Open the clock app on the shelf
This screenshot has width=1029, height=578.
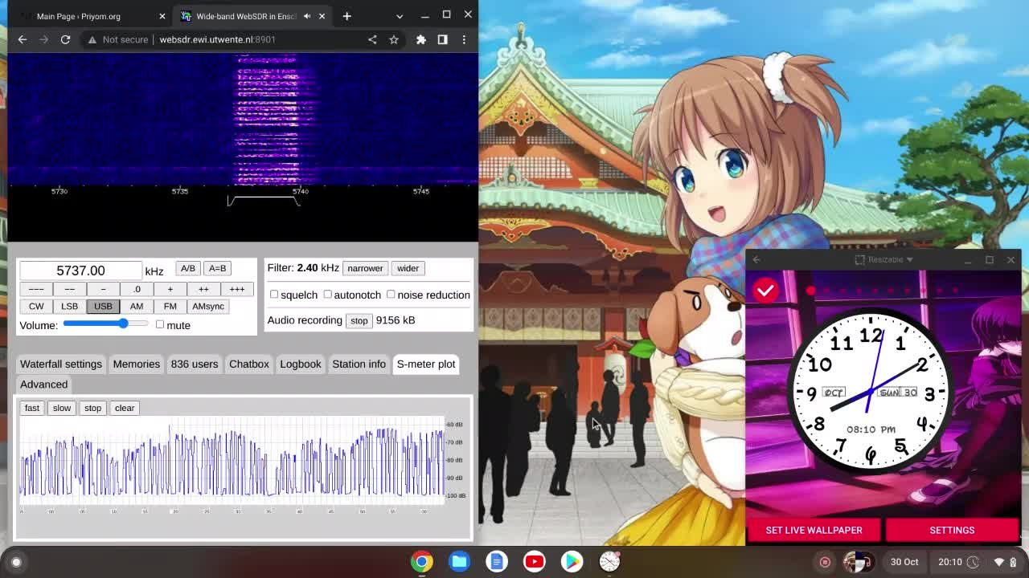609,562
